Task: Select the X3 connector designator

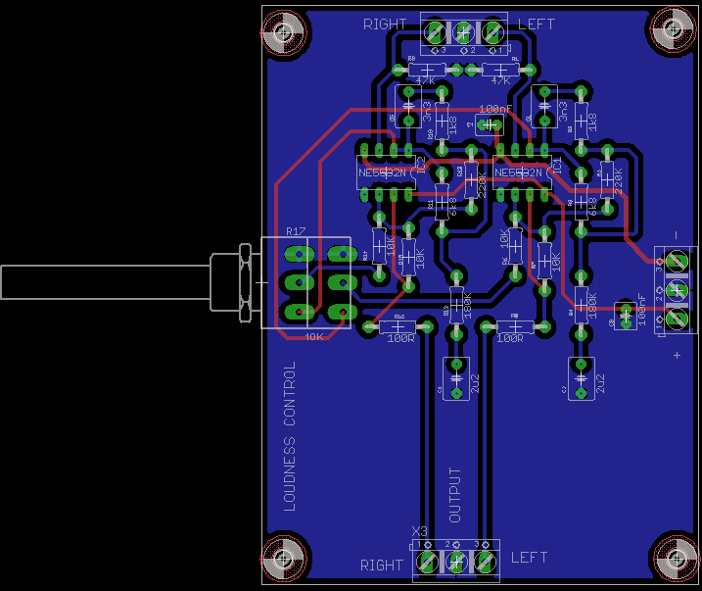Action: tap(419, 532)
